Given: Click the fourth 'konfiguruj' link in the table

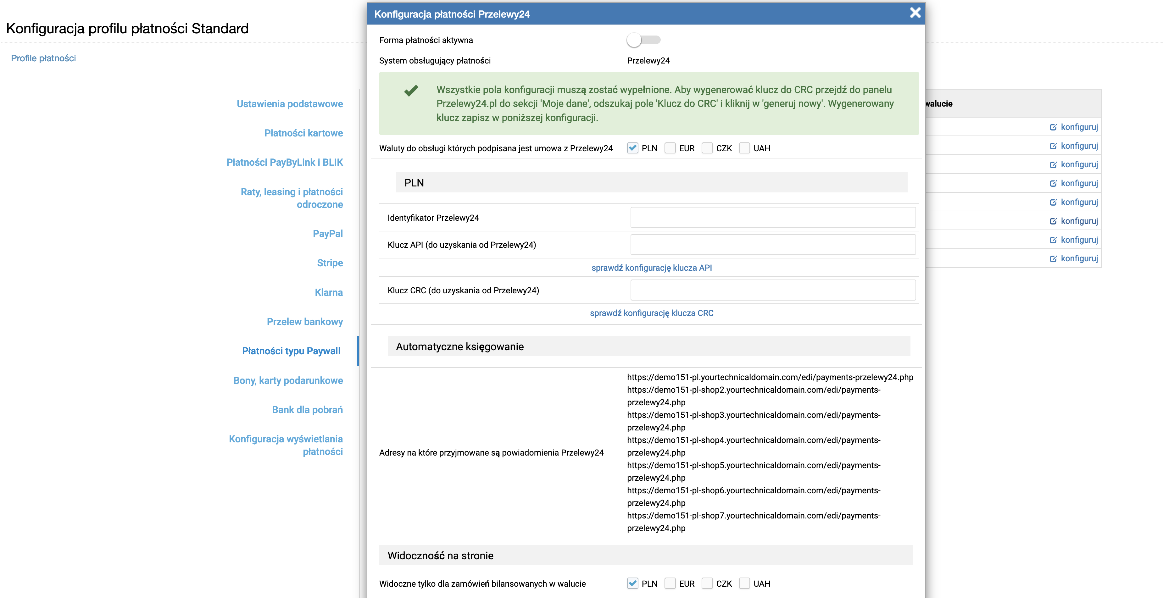Looking at the screenshot, I should coord(1074,183).
